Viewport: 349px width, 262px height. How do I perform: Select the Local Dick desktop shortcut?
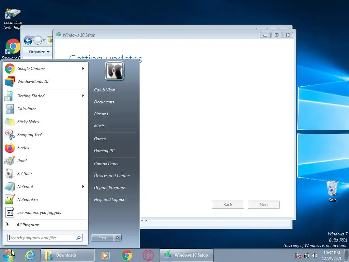click(x=13, y=19)
